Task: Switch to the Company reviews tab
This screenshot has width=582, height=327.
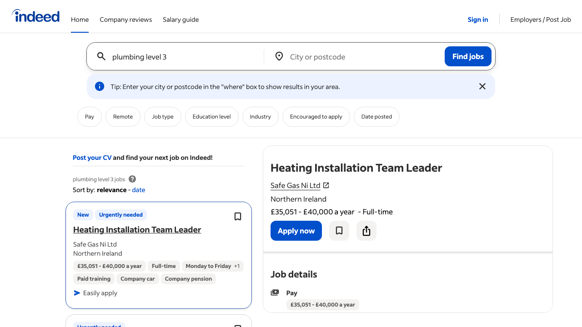Action: 125,20
